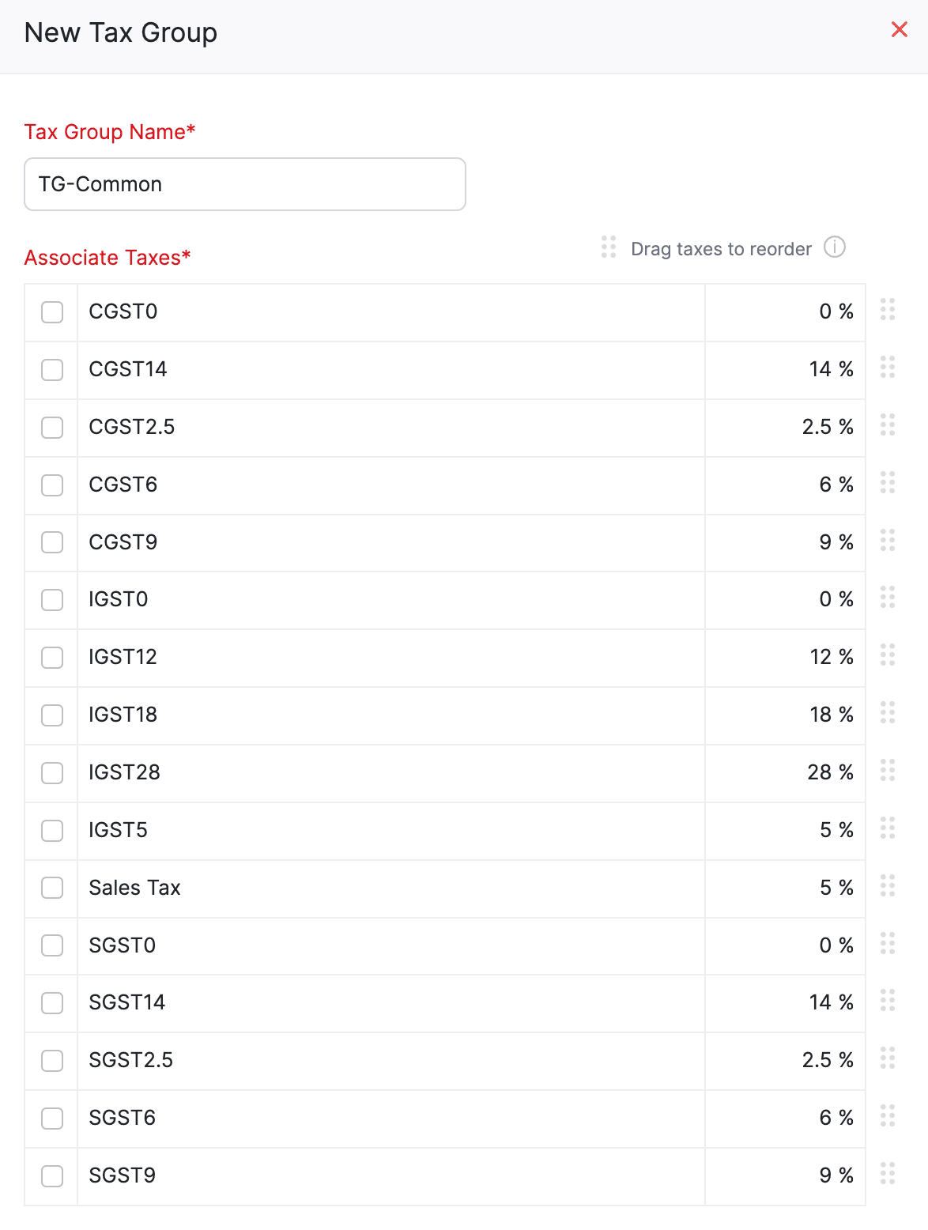Click the drag handle for SGST14 row

(888, 1000)
